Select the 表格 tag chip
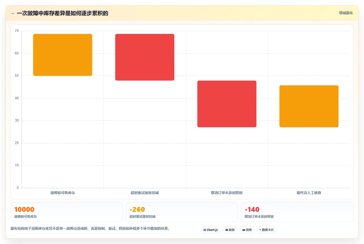 (230, 230)
